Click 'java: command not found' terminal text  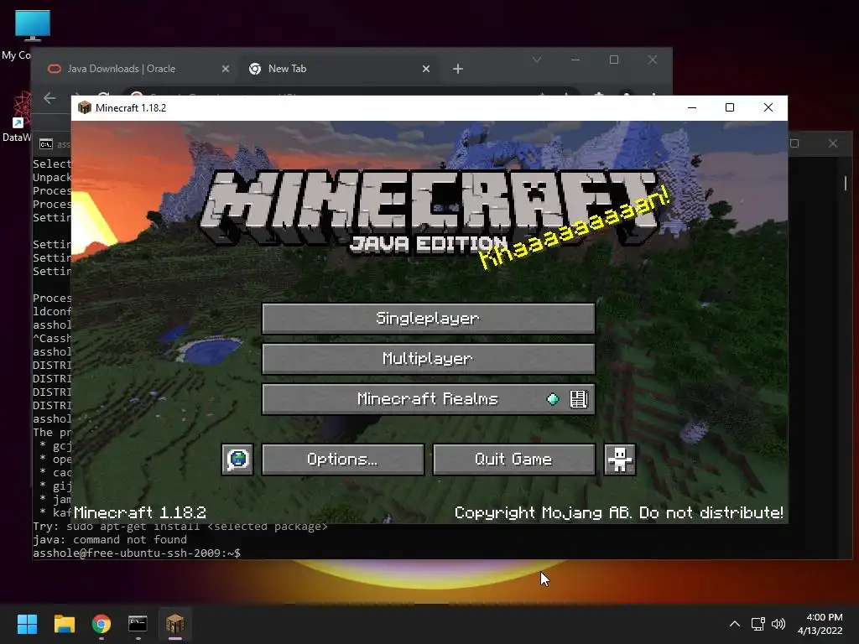110,540
